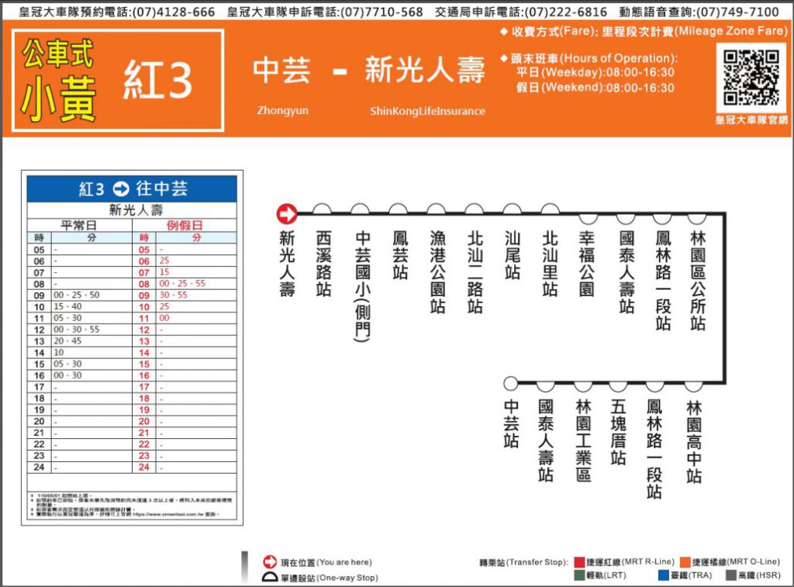794x587 pixels.
Task: Click the green LRT legend swatch
Action: click(579, 575)
